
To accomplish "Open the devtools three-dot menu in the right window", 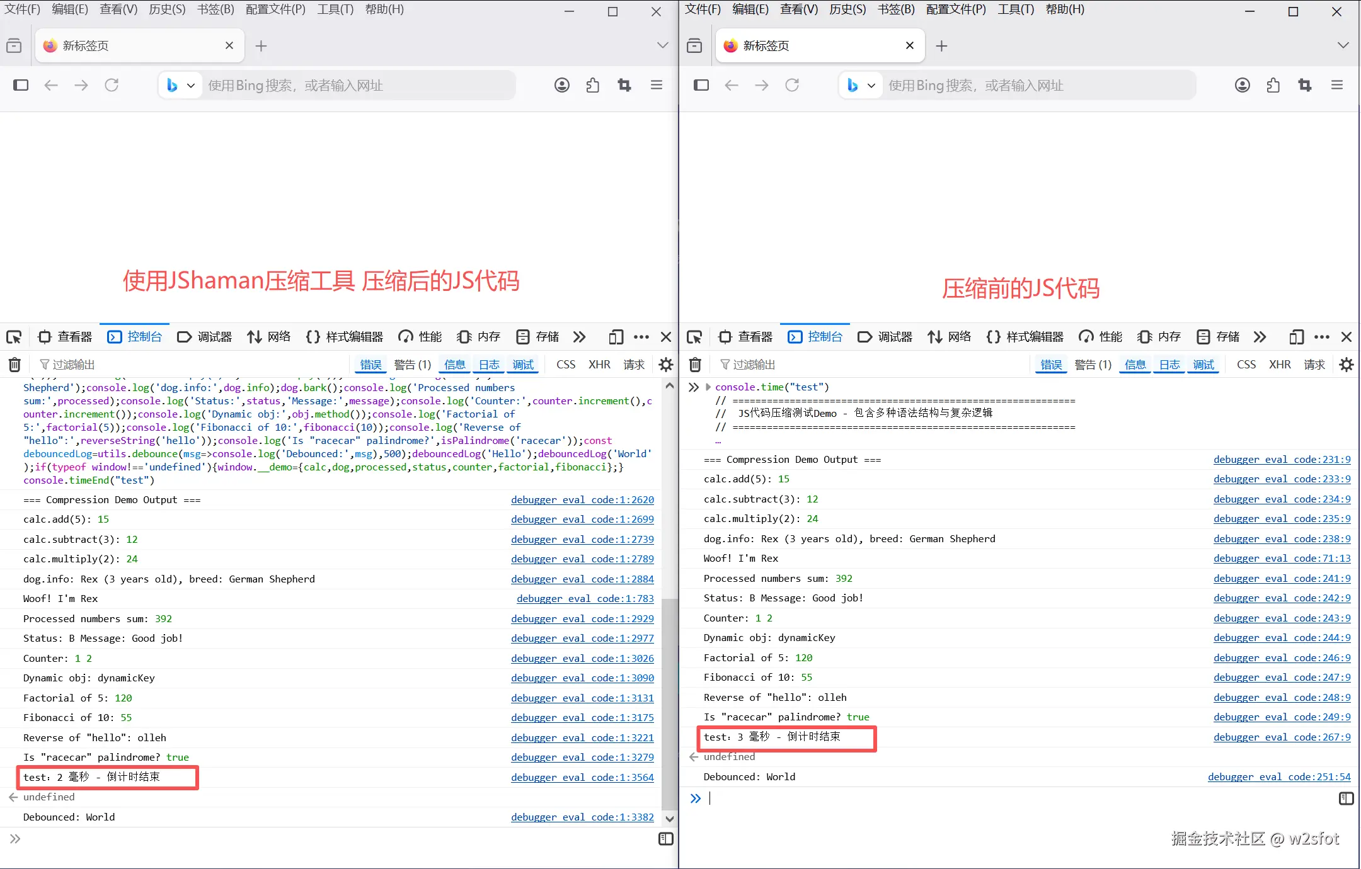I will pyautogui.click(x=1322, y=337).
